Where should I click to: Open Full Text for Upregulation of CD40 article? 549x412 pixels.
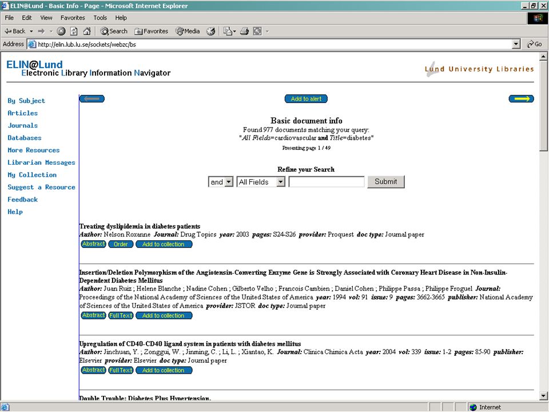(x=121, y=370)
